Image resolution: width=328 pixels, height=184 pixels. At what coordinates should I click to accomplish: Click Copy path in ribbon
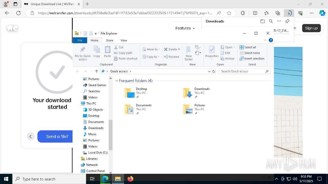[x=123, y=53]
